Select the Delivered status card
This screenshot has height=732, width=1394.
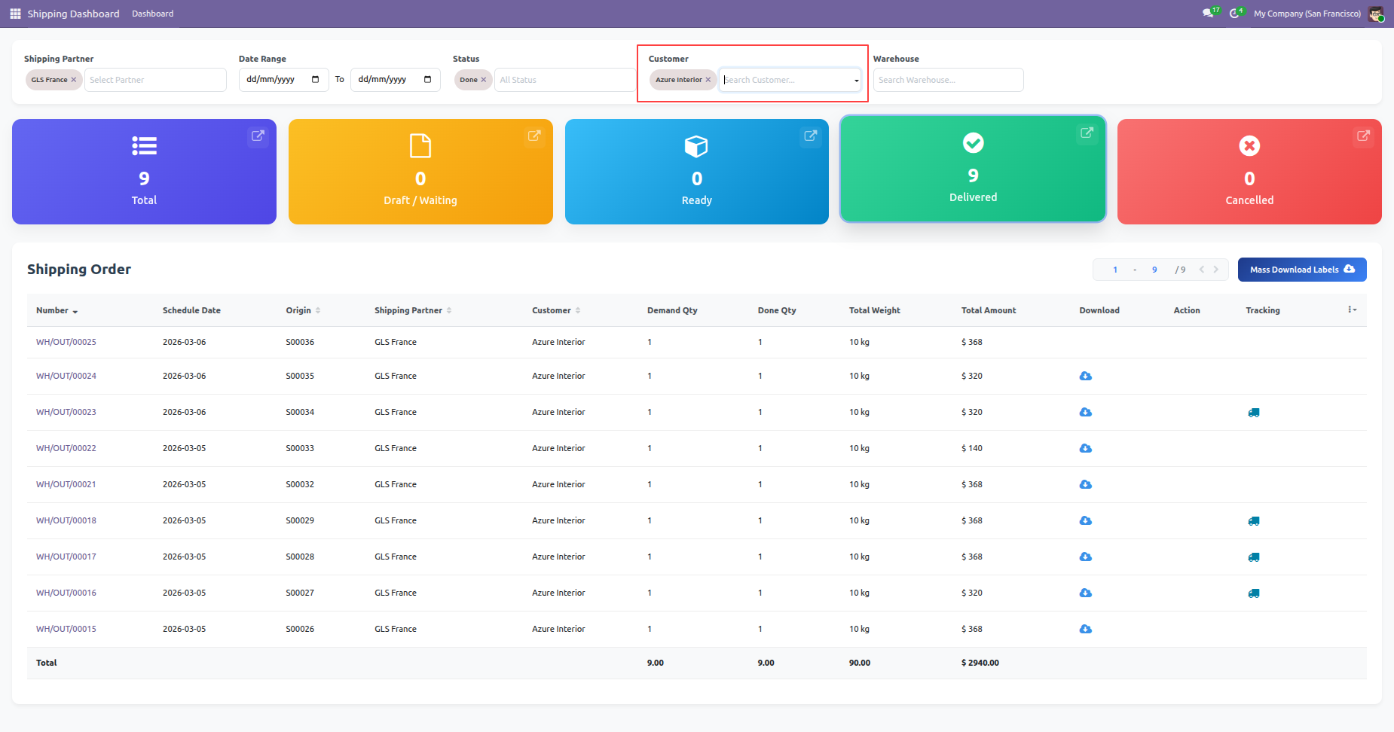[973, 169]
